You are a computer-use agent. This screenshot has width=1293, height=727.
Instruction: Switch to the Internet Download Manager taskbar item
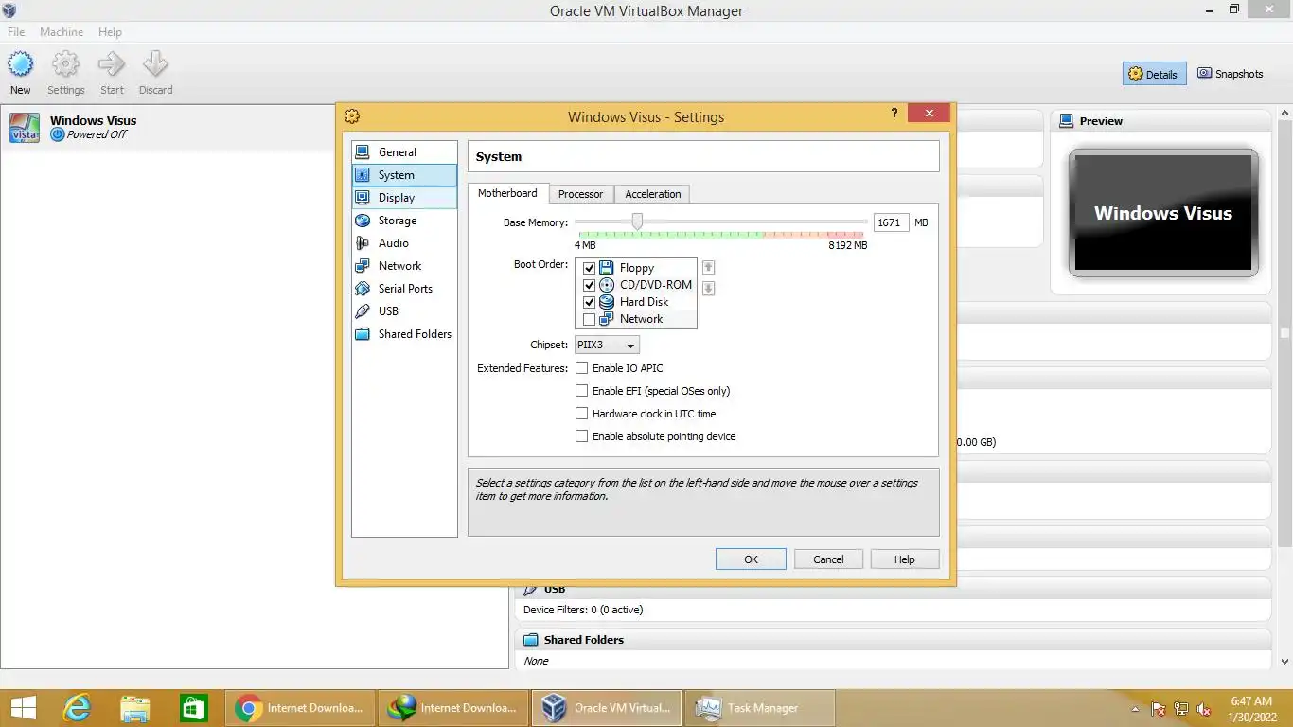453,707
